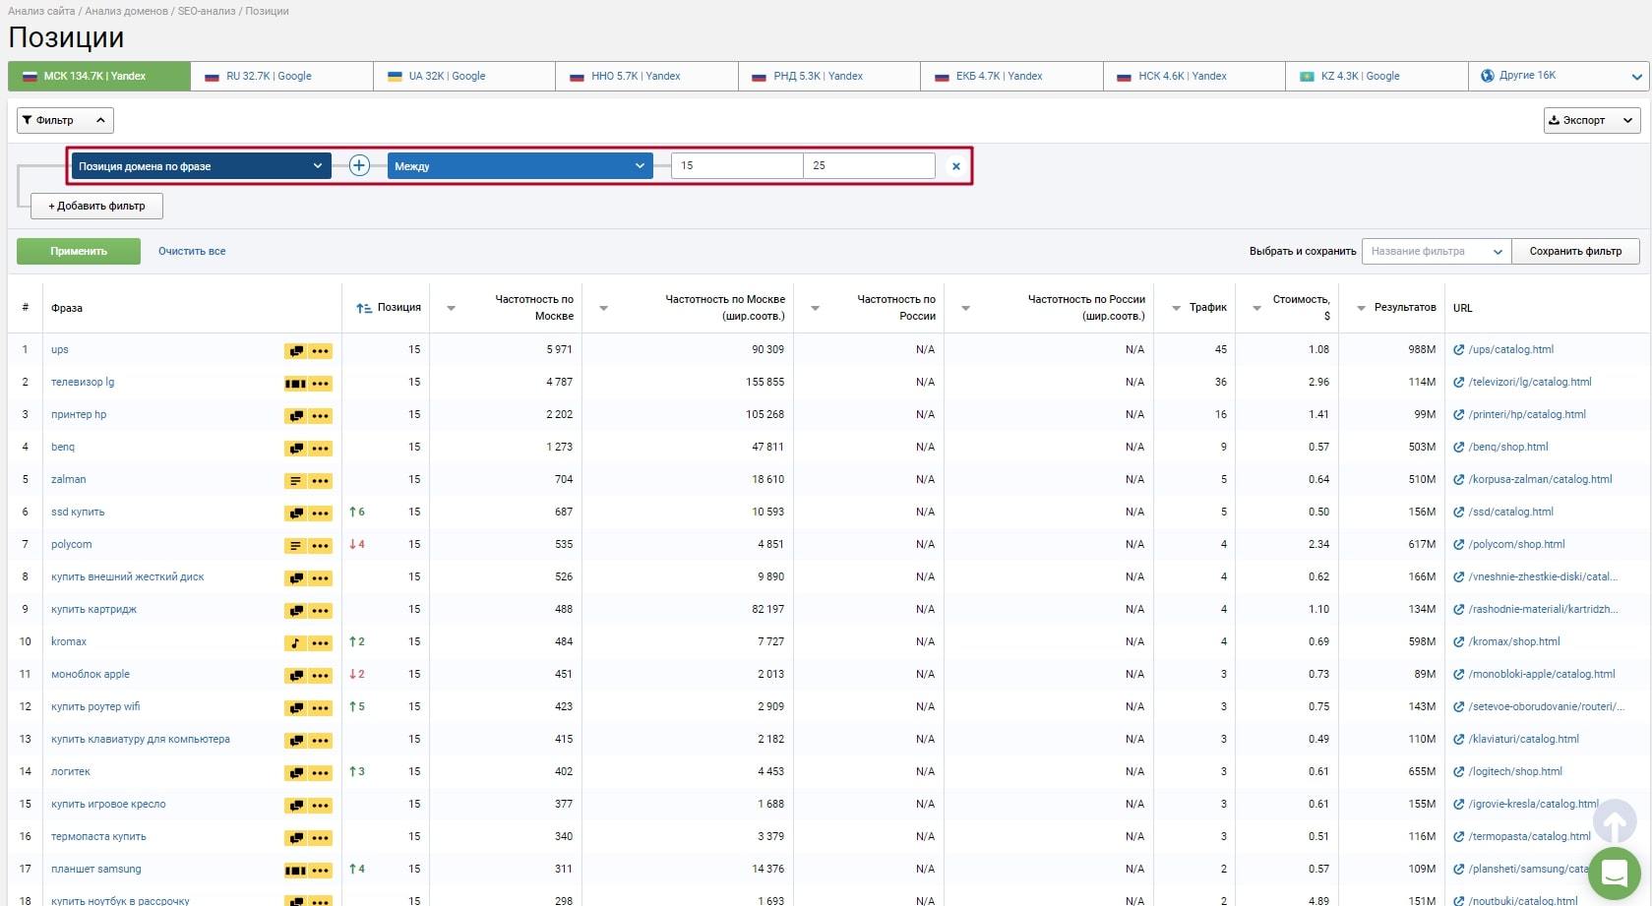Click maximum position field showing 25

coord(869,165)
